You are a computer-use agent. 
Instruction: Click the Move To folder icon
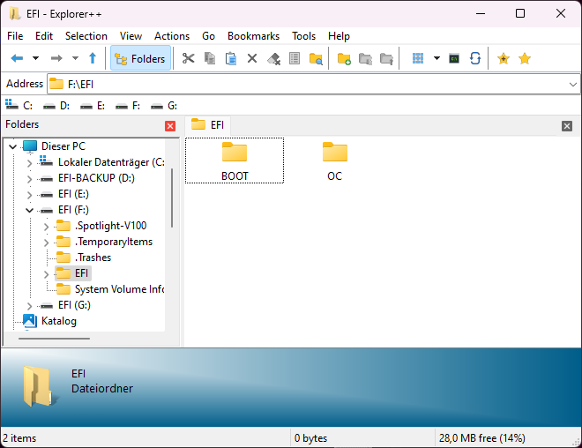click(386, 58)
